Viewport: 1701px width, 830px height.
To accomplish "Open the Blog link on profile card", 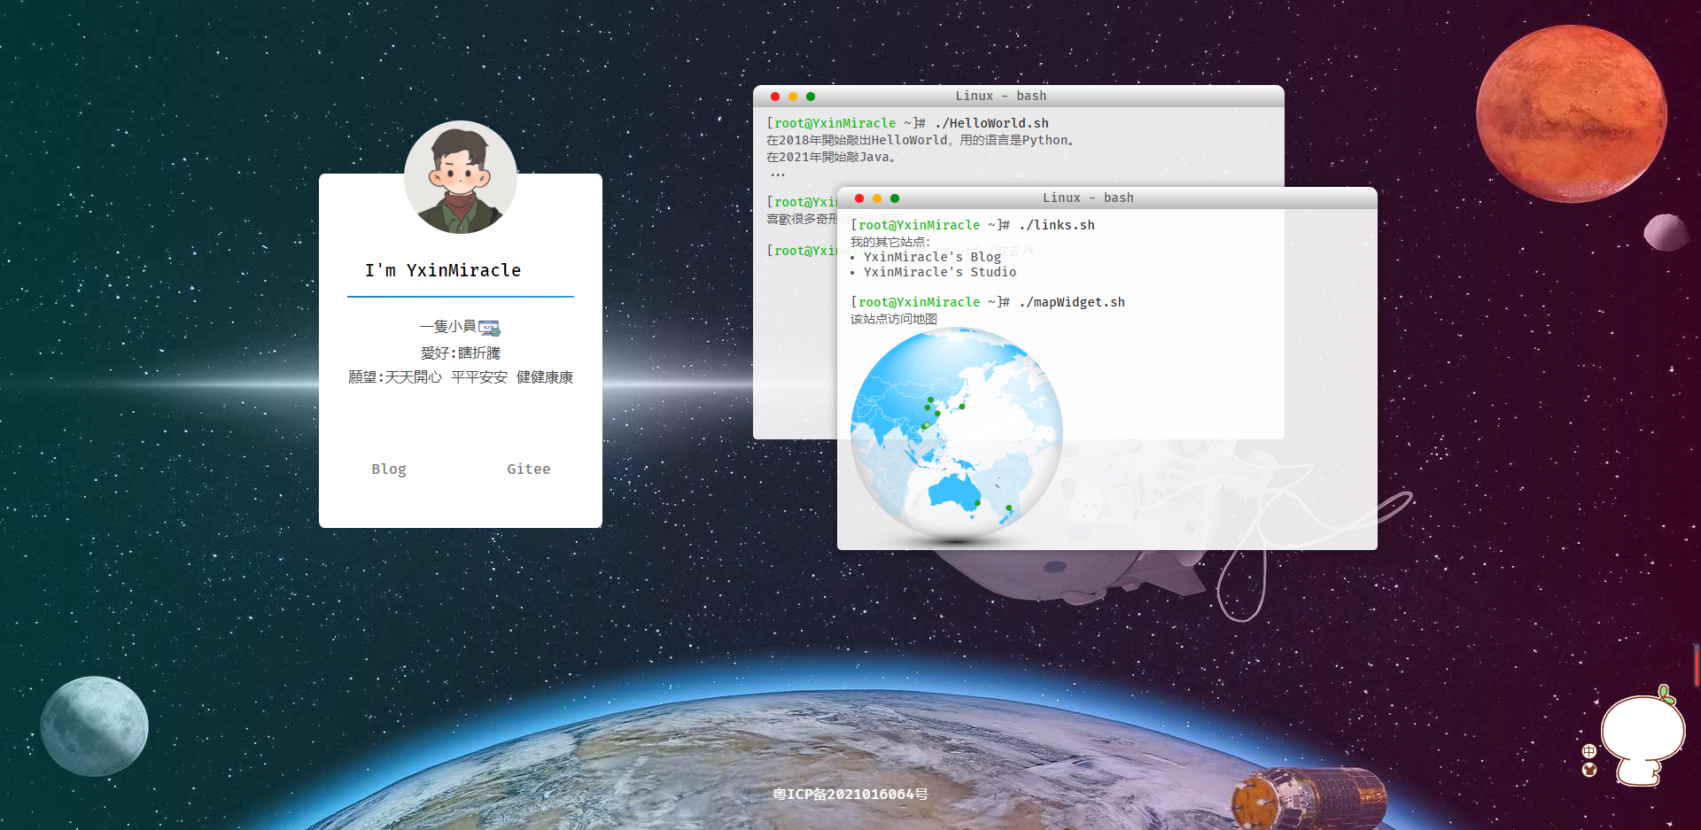I will click(x=389, y=469).
